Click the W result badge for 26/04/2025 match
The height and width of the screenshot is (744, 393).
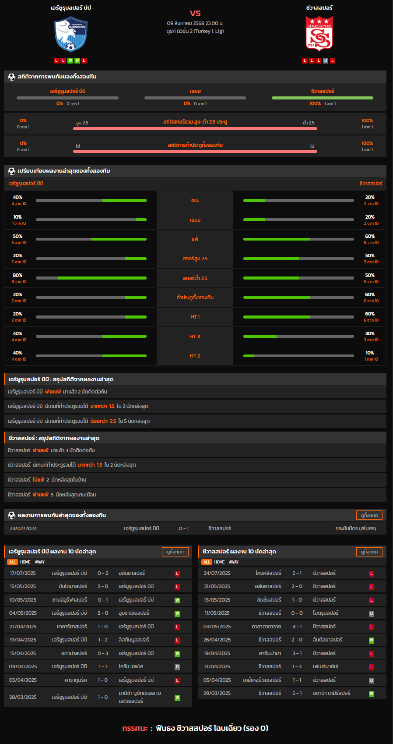point(372,640)
